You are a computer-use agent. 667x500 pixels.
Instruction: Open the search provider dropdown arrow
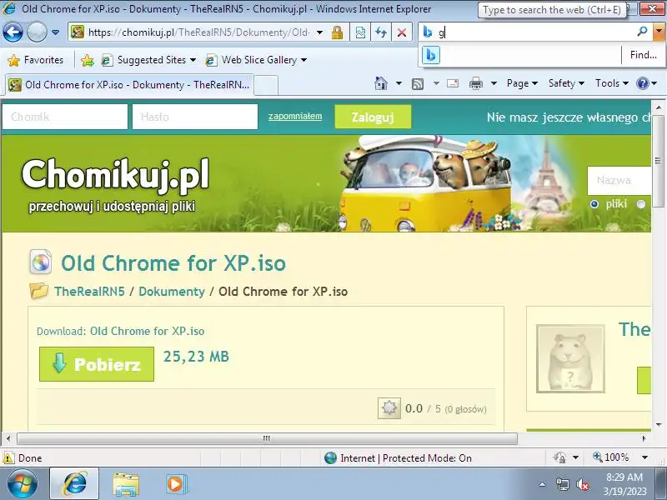[x=659, y=32]
